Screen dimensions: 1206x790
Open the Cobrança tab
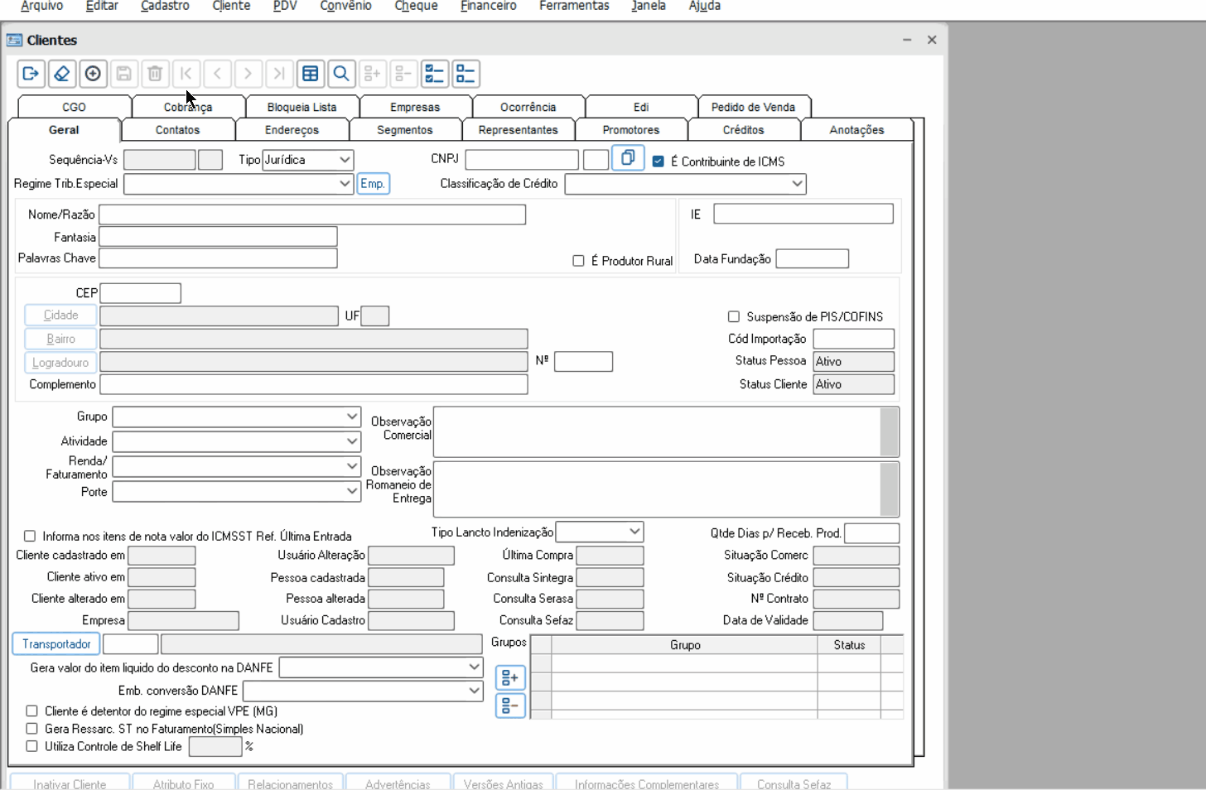click(x=188, y=107)
